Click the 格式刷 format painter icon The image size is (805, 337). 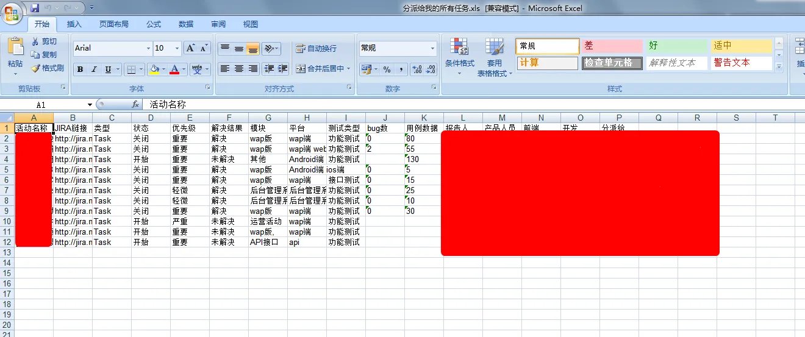pos(35,68)
